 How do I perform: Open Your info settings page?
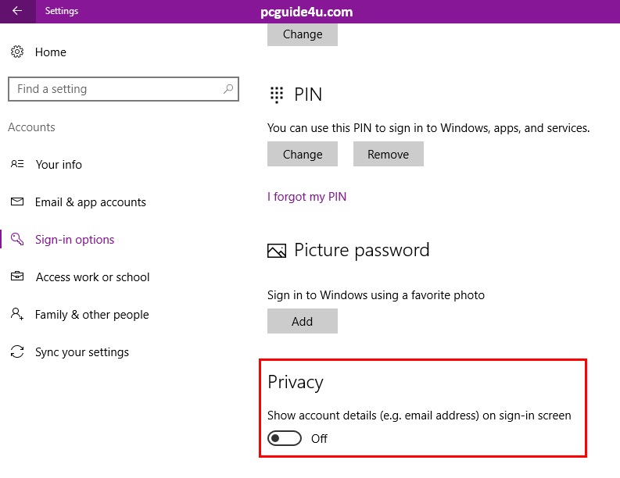pos(59,165)
